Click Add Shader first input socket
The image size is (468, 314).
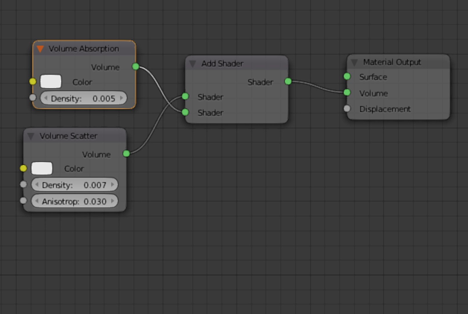click(185, 96)
